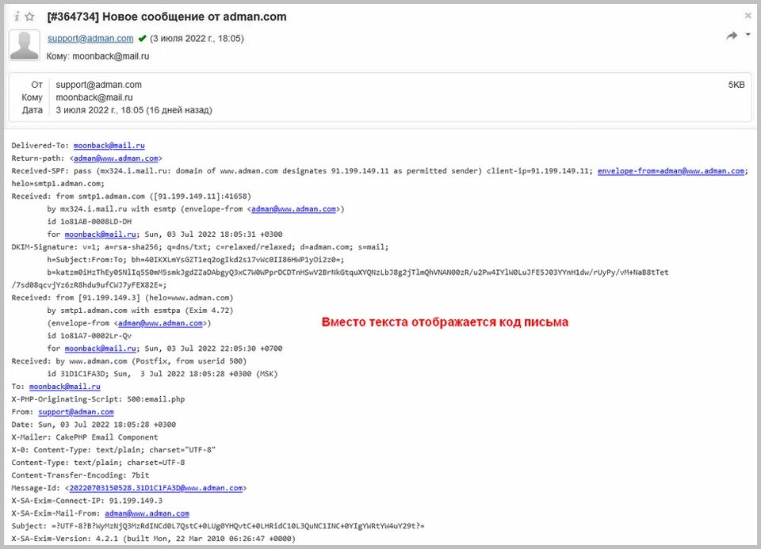The width and height of the screenshot is (761, 549).
Task: Click the 'helo=smtp1.adman.com;' line
Action: tap(58, 183)
